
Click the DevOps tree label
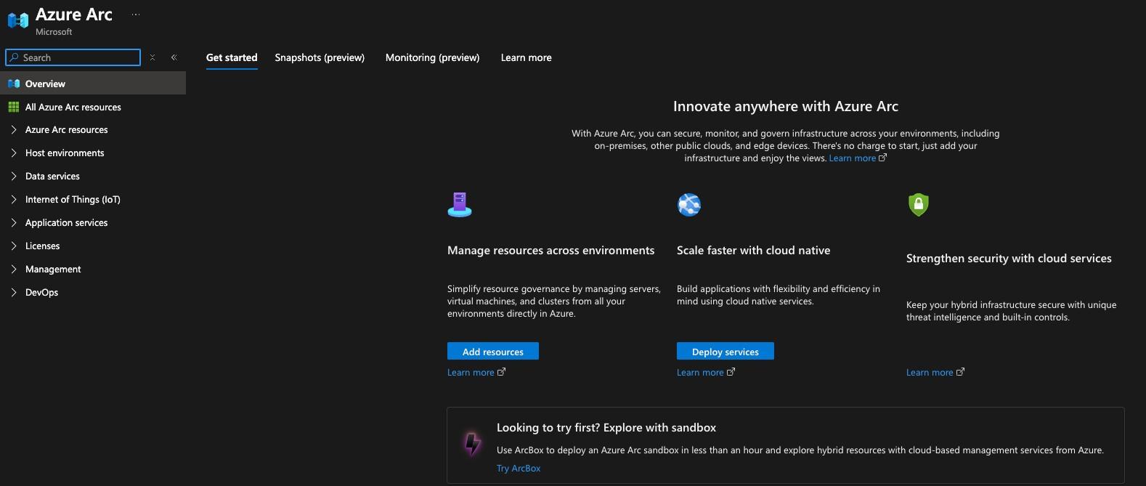(x=42, y=293)
